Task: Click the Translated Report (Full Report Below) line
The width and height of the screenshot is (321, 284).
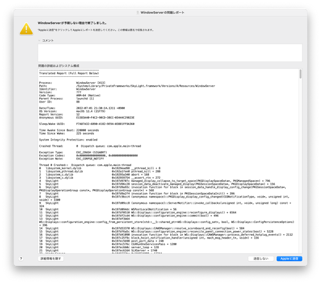Action: [x=69, y=73]
